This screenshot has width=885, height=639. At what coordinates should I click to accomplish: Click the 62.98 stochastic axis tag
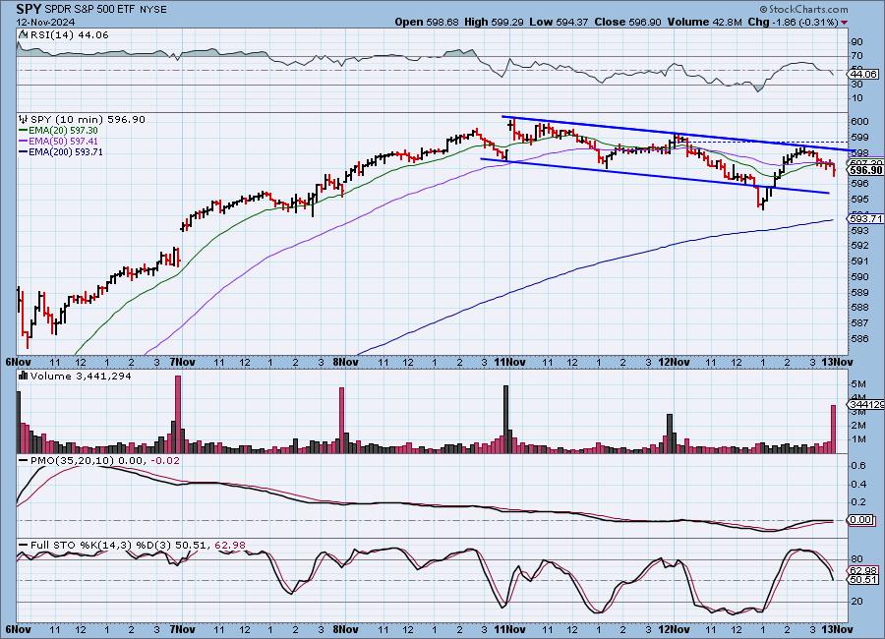[x=863, y=571]
